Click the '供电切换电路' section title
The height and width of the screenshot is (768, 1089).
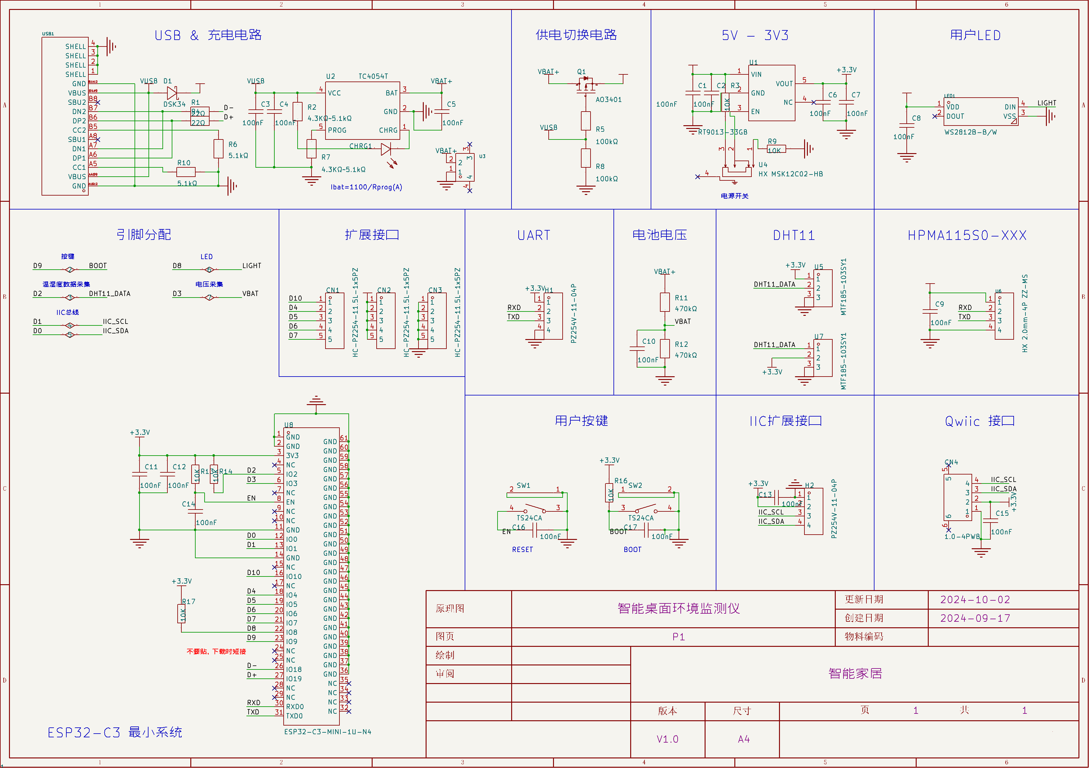tap(576, 35)
